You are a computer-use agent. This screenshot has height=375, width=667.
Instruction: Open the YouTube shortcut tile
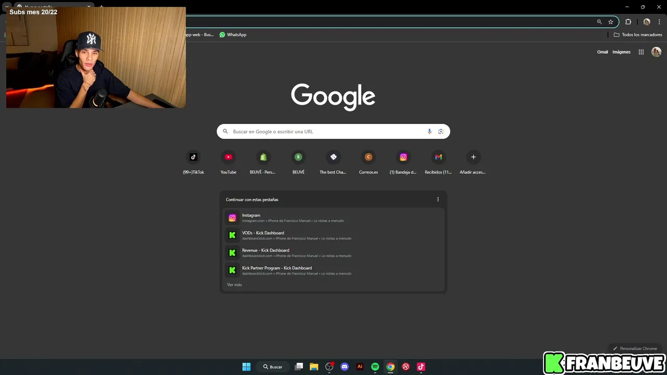(x=228, y=162)
